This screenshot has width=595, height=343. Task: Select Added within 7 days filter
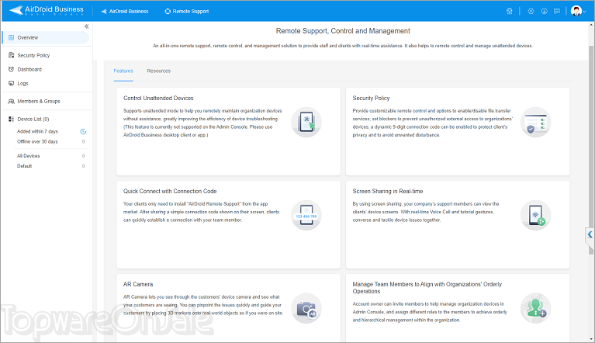37,132
